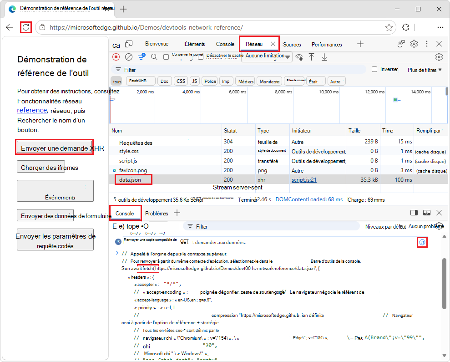
Task: Add page to favorites with star icon
Action: click(389, 27)
